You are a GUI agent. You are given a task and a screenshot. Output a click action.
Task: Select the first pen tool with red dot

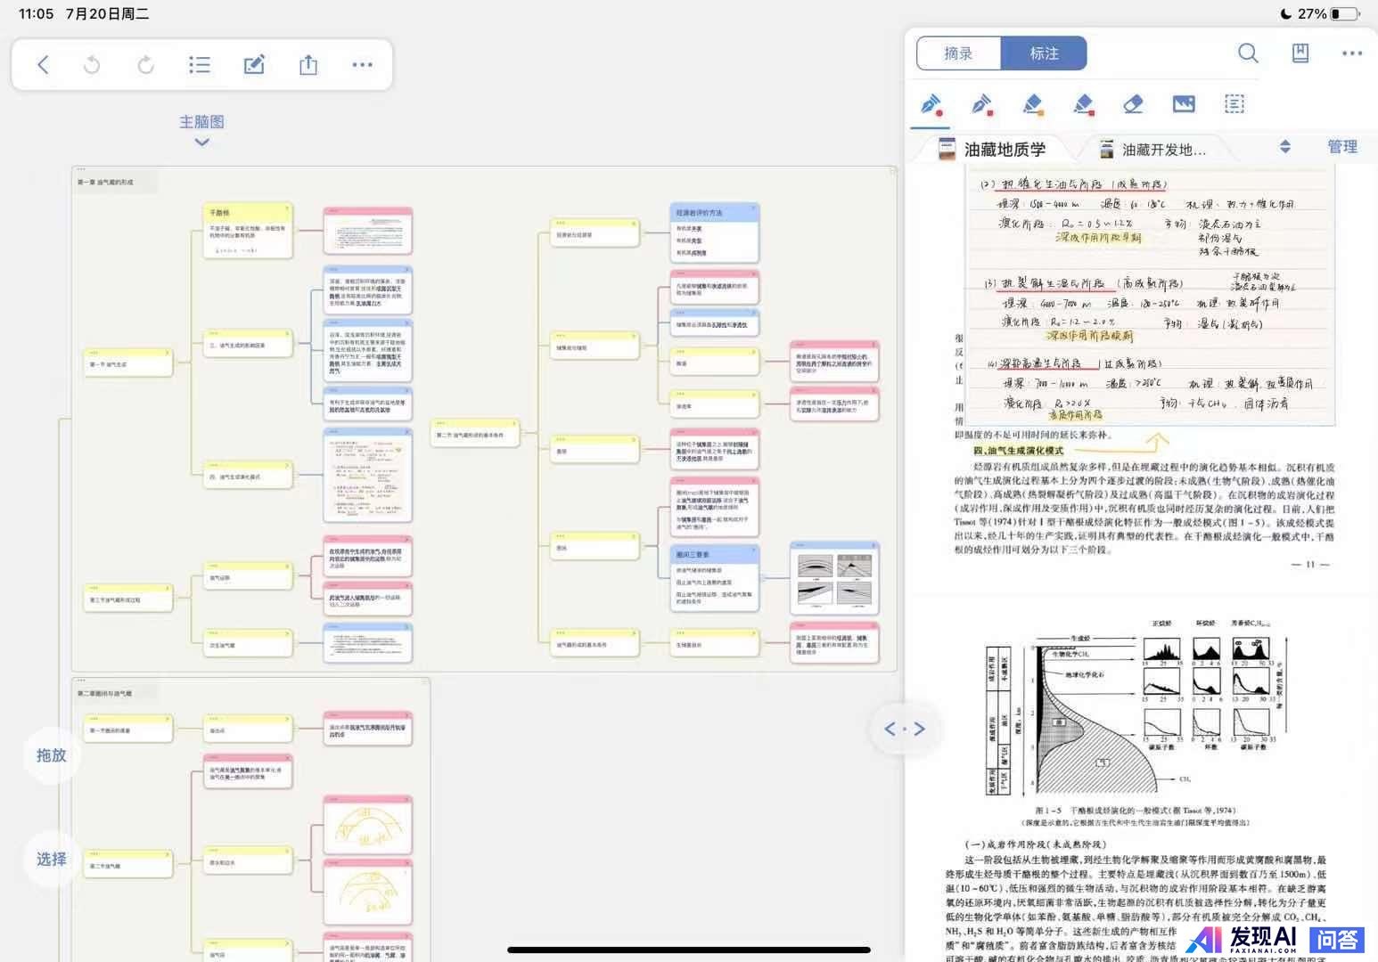click(931, 104)
